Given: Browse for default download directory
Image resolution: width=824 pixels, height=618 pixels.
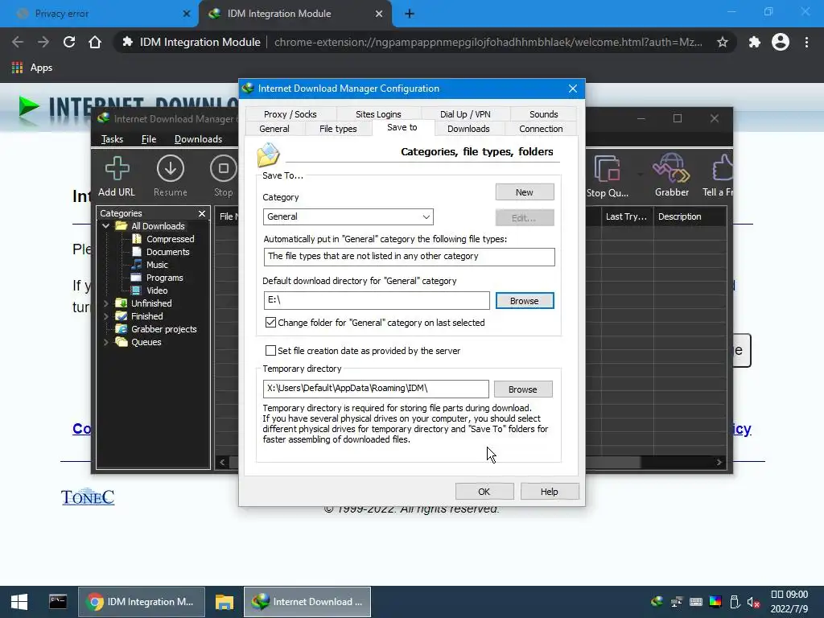Looking at the screenshot, I should [525, 301].
